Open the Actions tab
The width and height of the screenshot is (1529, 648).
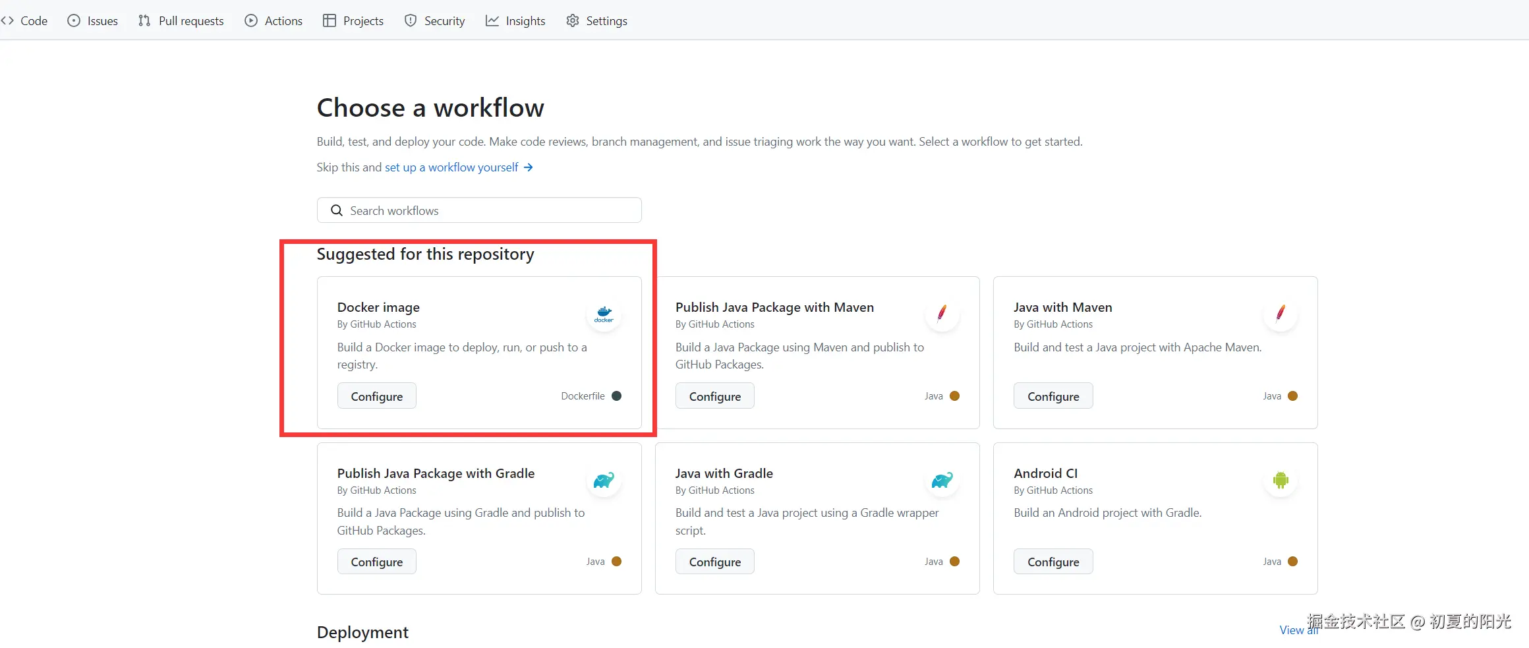point(274,20)
